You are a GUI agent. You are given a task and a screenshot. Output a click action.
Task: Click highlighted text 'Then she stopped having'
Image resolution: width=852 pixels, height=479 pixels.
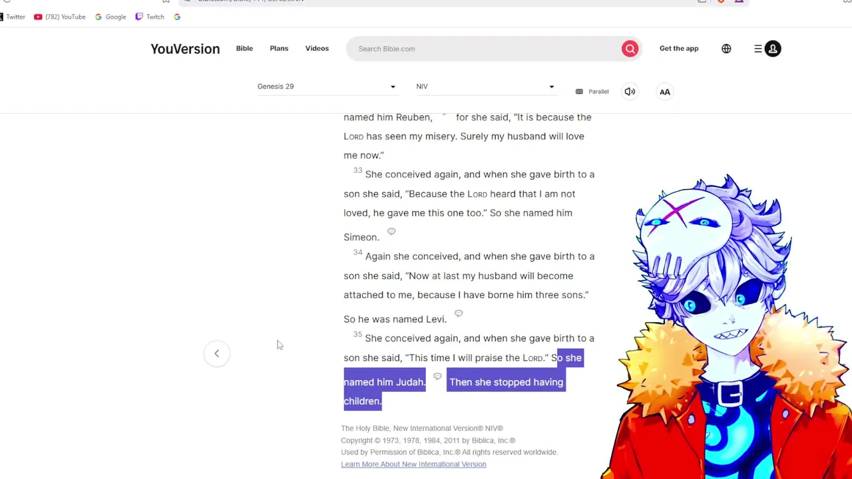pos(506,382)
